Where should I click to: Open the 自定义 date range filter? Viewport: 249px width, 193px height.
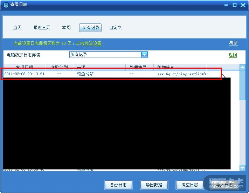[x=116, y=28]
